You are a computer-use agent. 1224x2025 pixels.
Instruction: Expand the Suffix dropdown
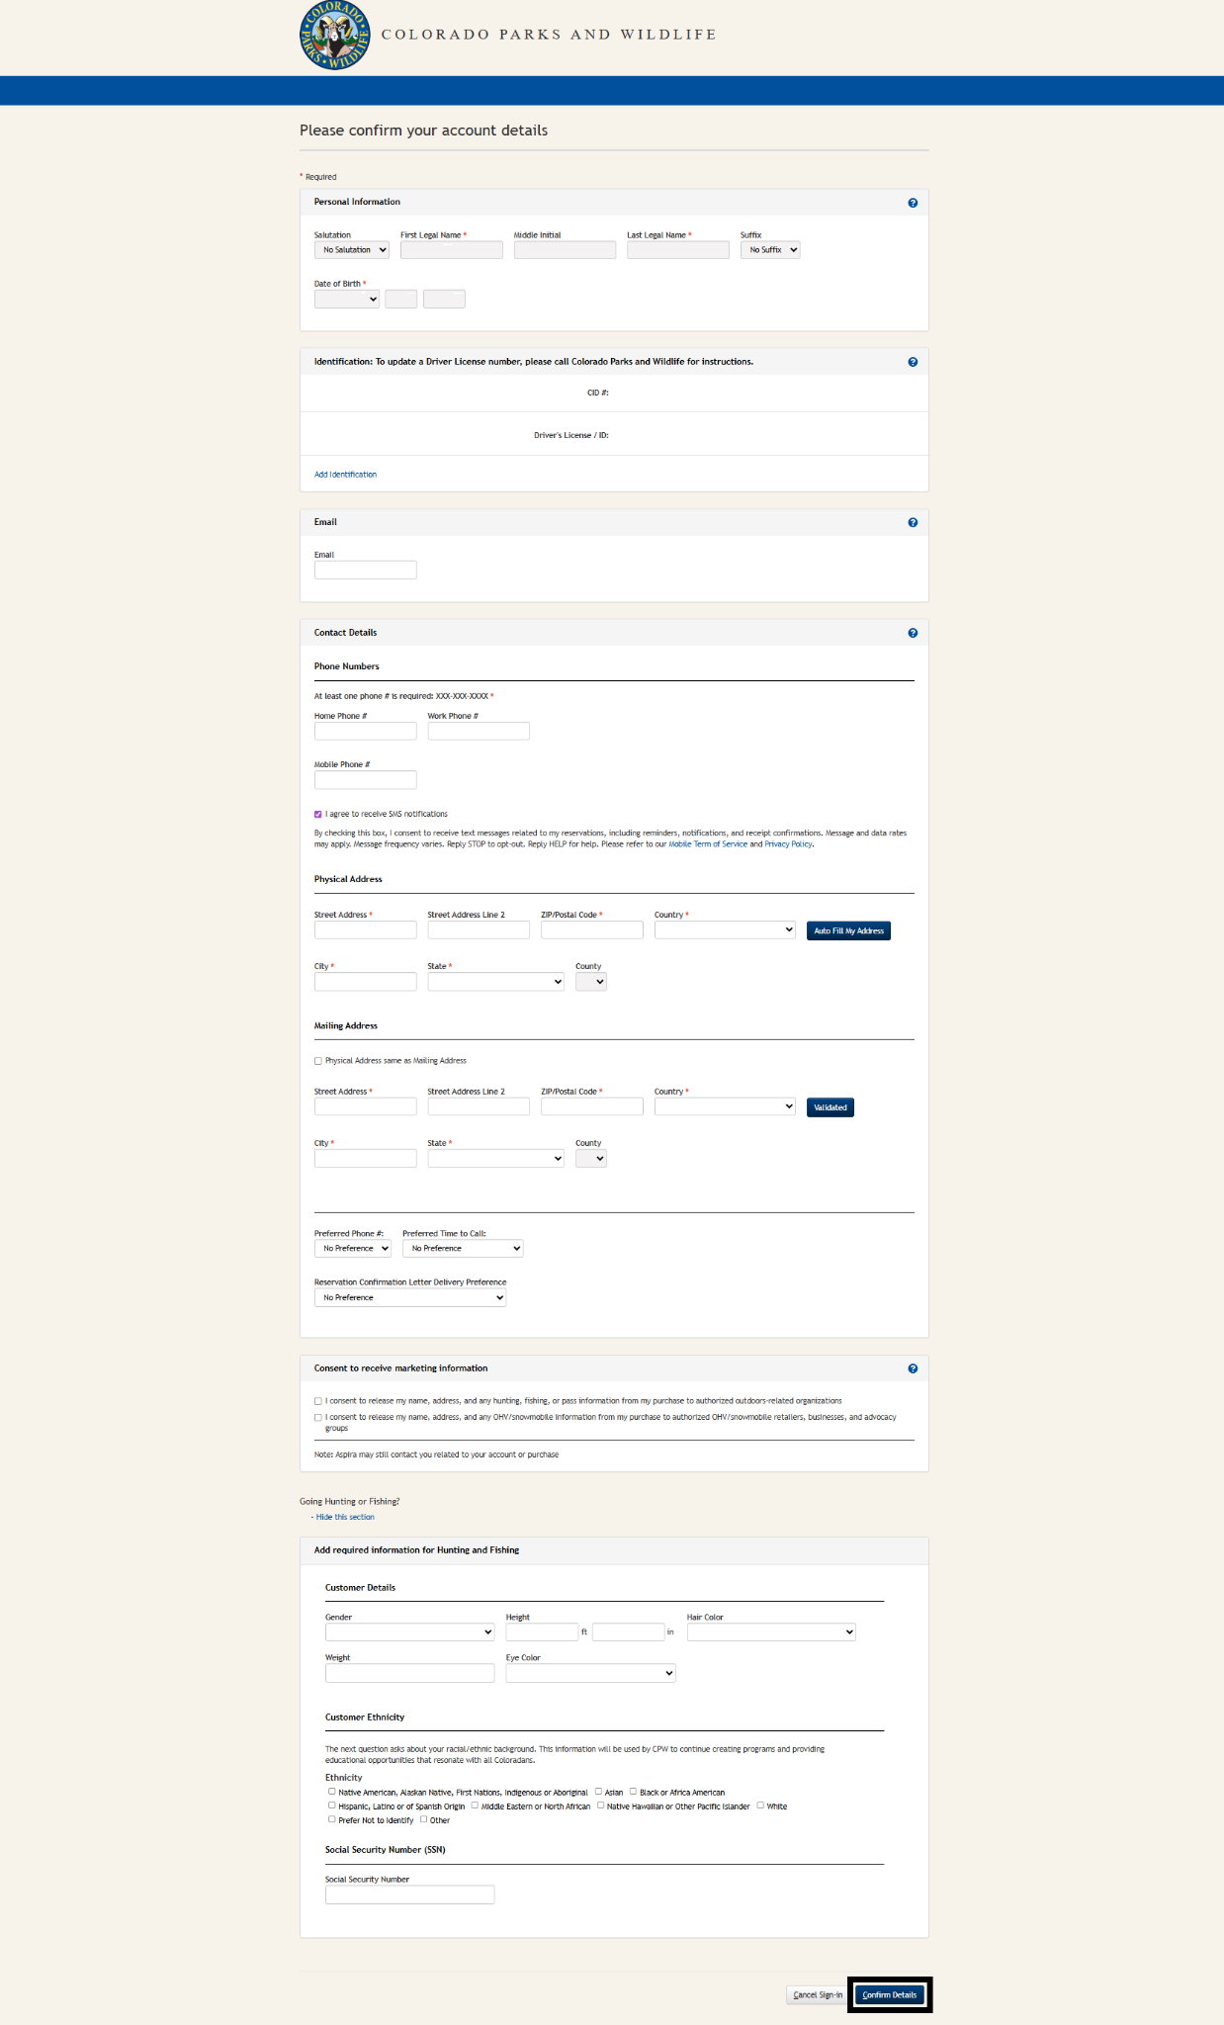pos(770,249)
